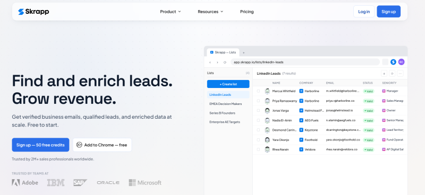
Task: Click Rhea Narain's avatar
Action: (267, 149)
